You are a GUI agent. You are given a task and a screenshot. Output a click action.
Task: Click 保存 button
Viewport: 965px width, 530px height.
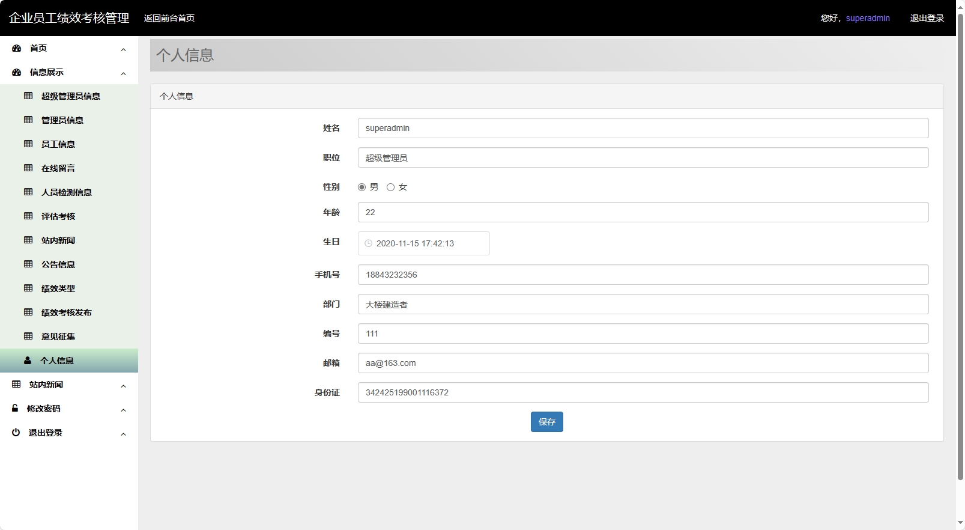click(547, 422)
